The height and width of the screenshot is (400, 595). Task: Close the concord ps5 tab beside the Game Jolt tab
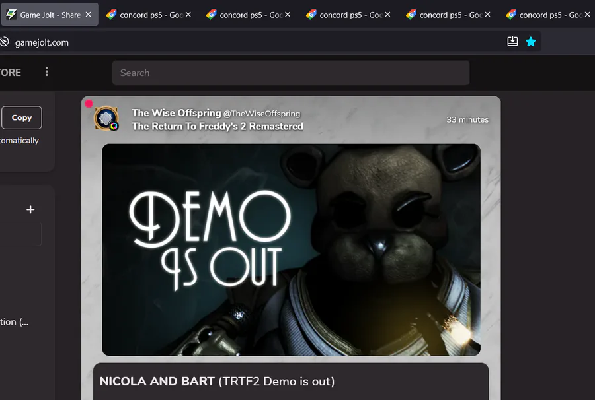pyautogui.click(x=188, y=15)
